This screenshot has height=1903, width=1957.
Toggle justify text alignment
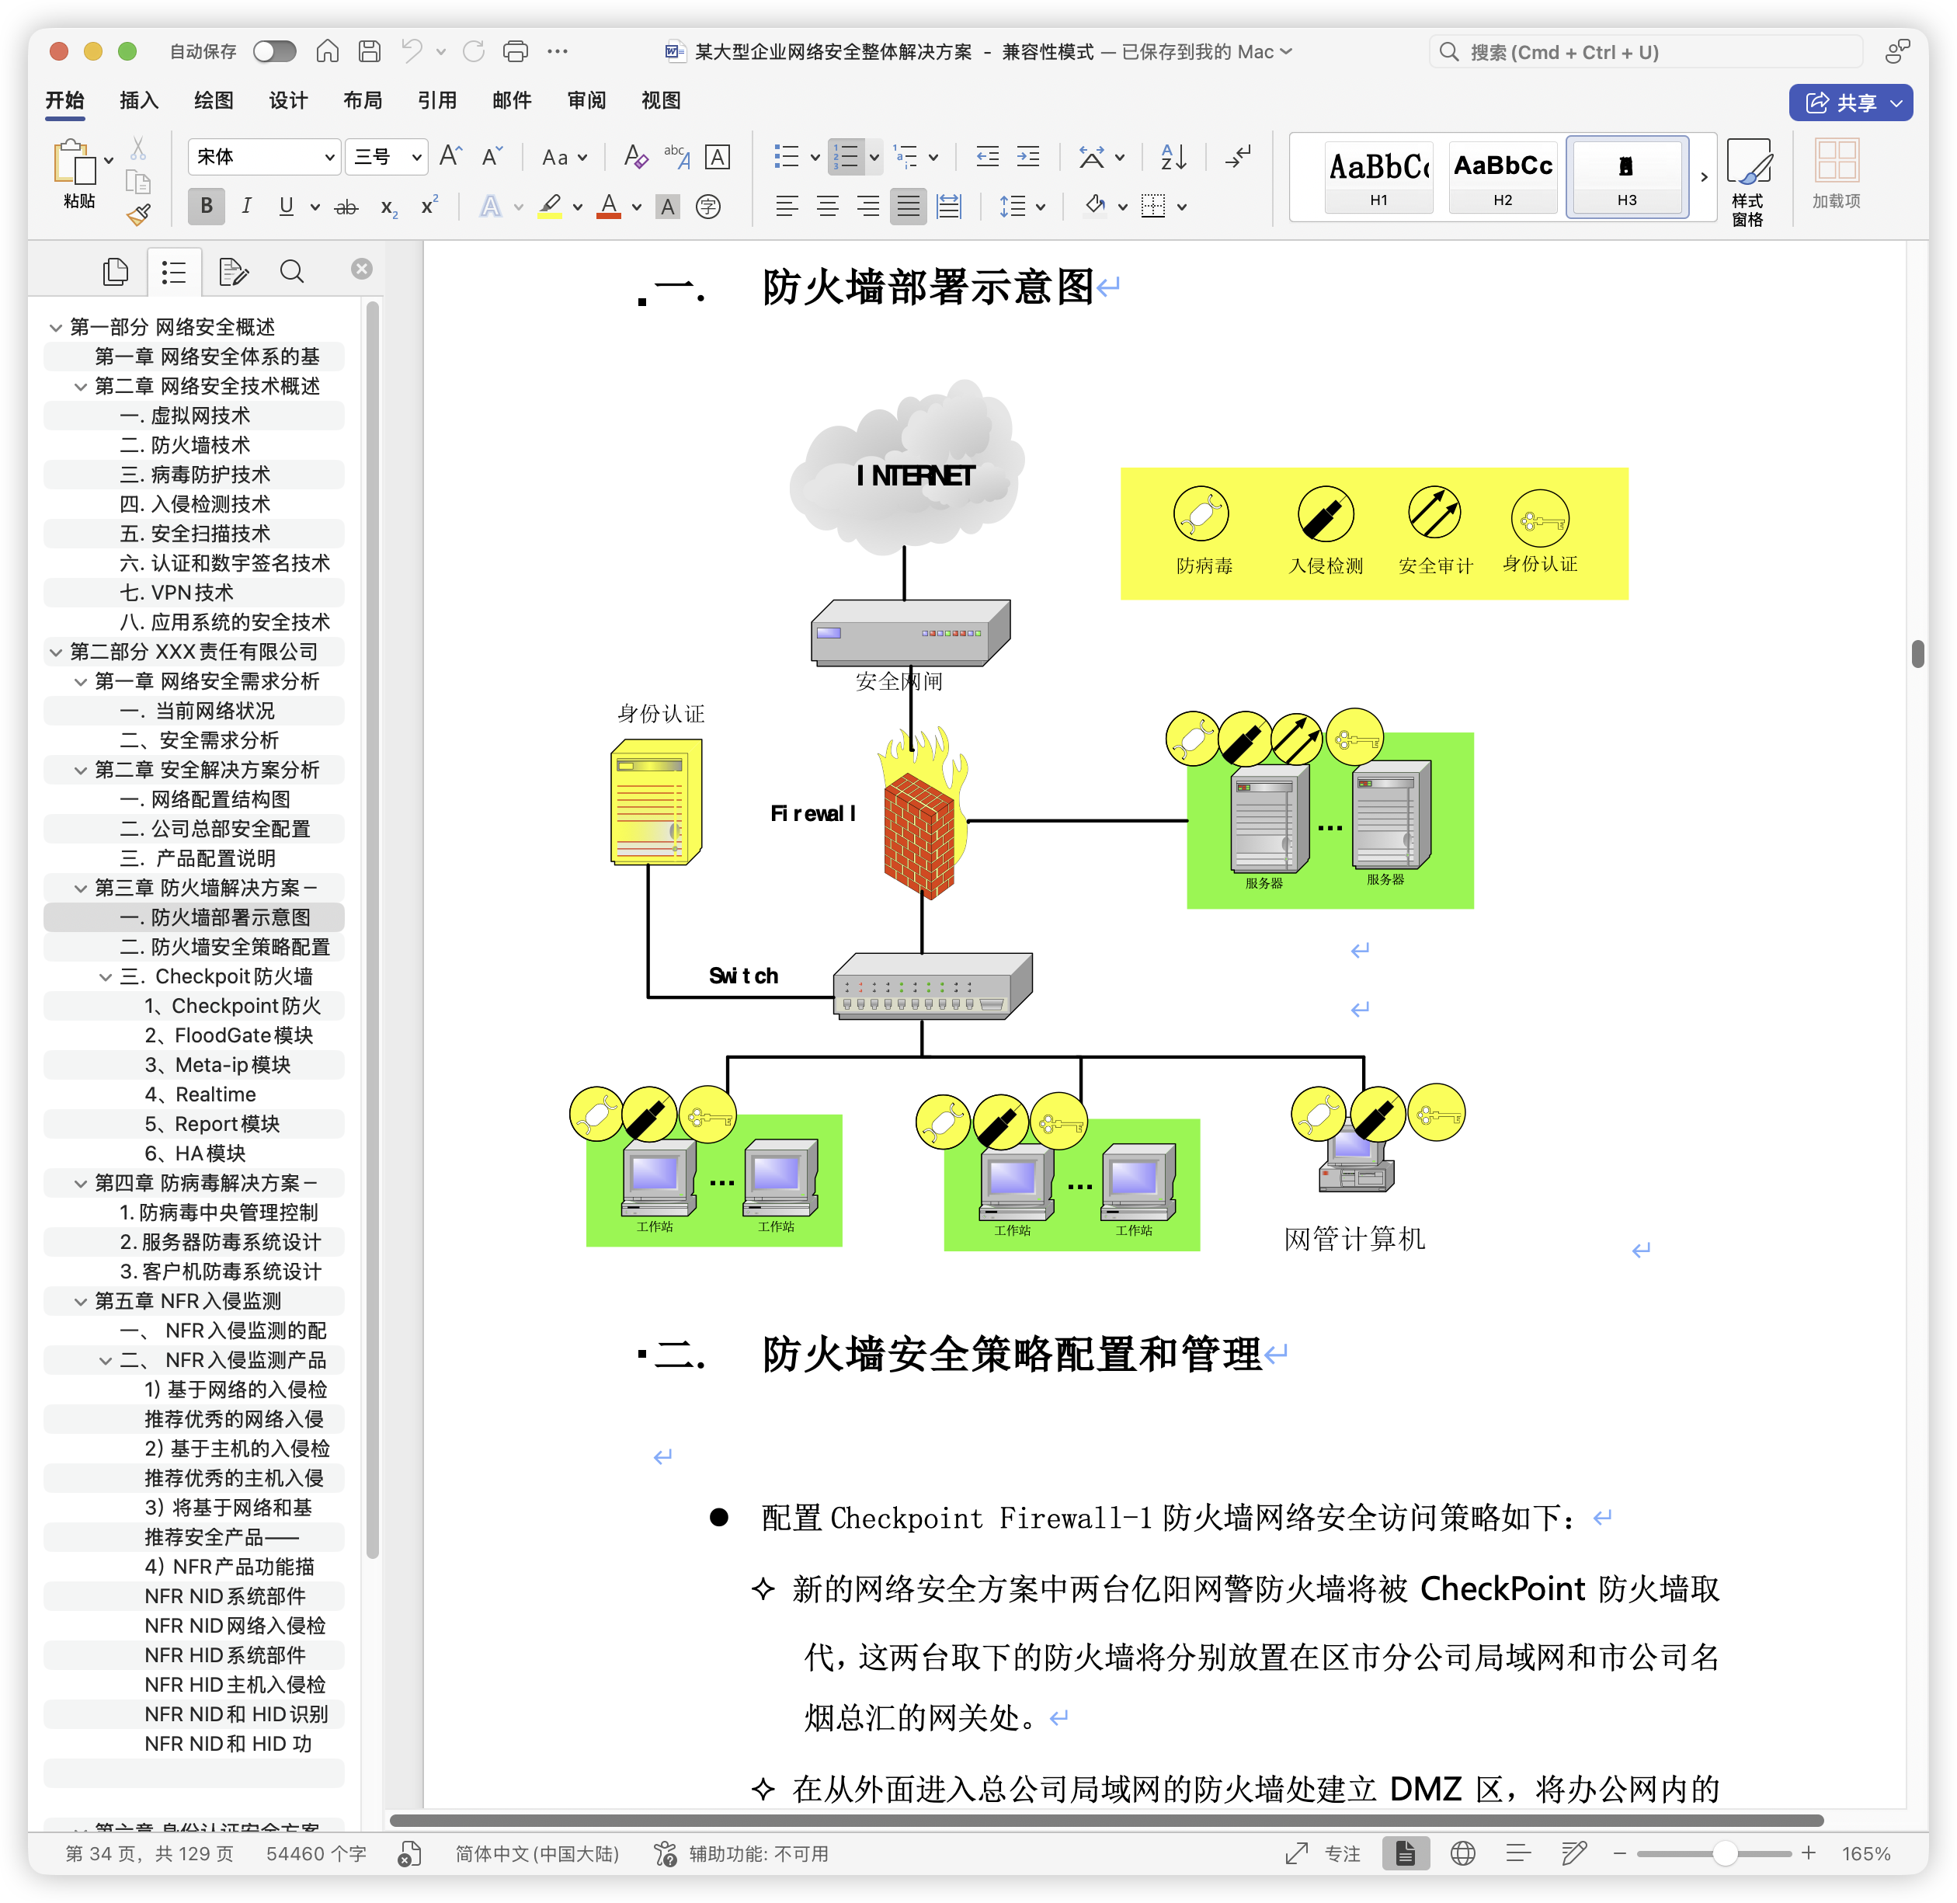(x=908, y=207)
